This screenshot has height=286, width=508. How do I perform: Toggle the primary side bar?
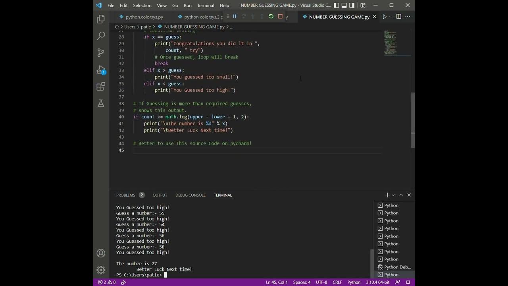(337, 5)
